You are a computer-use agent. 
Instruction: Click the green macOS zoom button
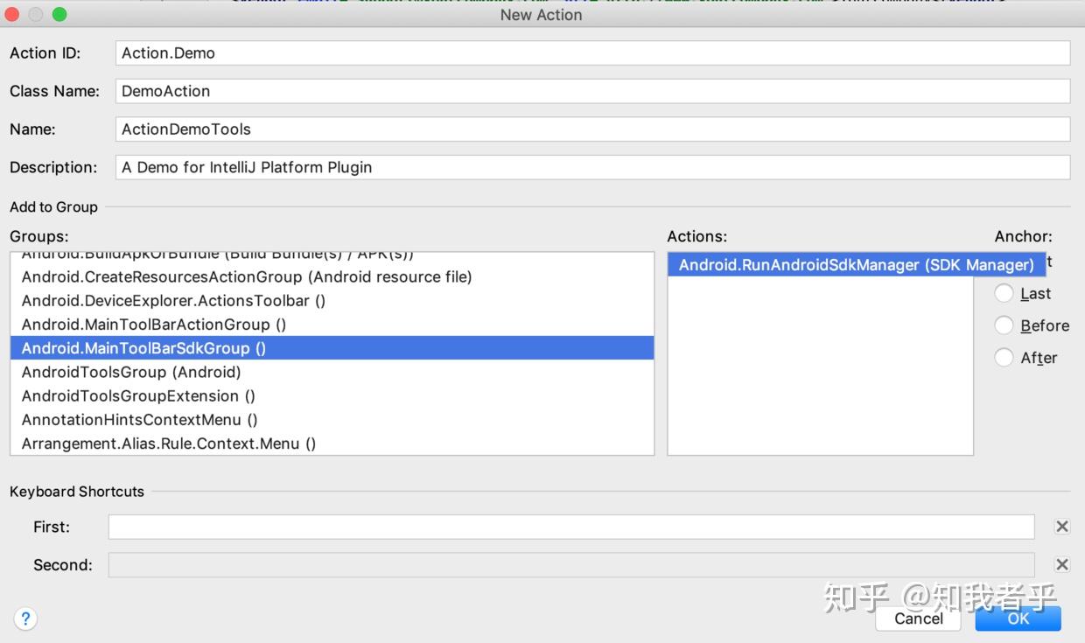tap(59, 14)
